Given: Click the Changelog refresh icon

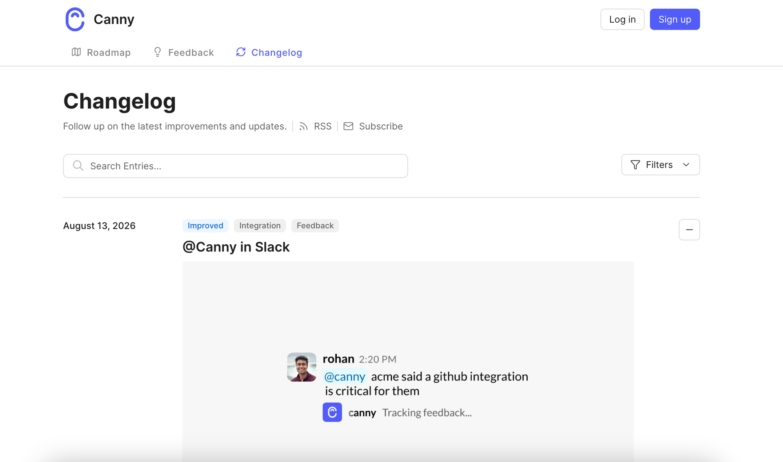Looking at the screenshot, I should tap(241, 52).
